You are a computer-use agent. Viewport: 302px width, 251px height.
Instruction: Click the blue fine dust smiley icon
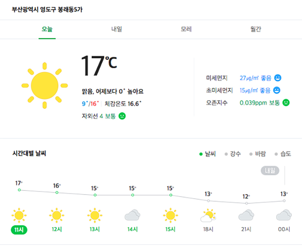point(278,78)
